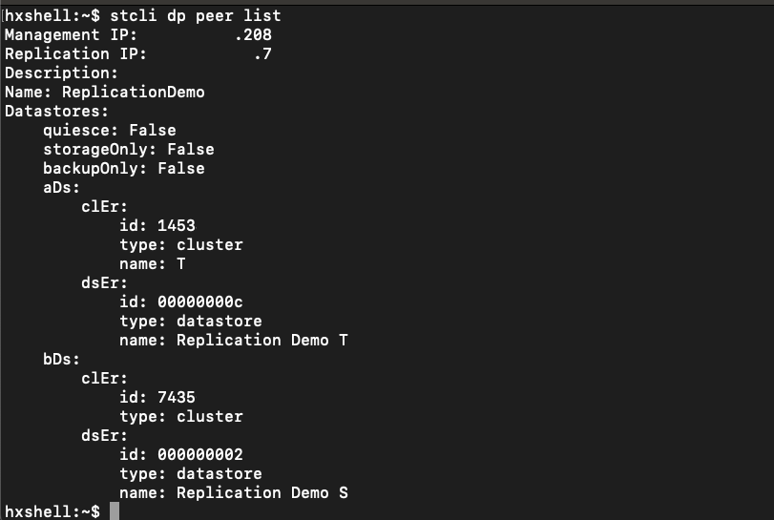Screen dimensions: 774x520
Task: Click datastore id 00000000c
Action: [199, 302]
